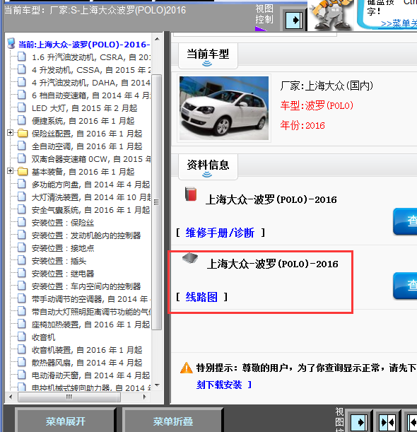This screenshot has height=432, width=417.
Task: Expand the 保险丝配置 folder node
Action: pyautogui.click(x=10, y=133)
